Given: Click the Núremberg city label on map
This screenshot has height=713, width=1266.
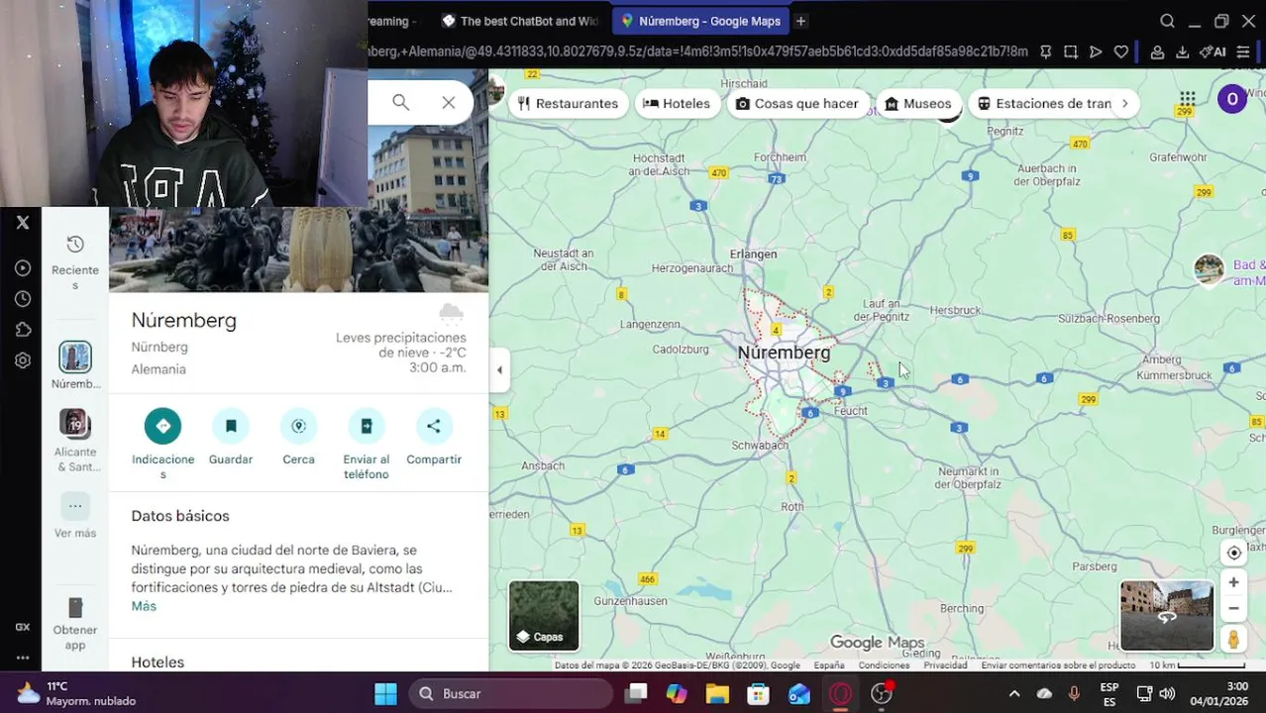Looking at the screenshot, I should click(784, 353).
